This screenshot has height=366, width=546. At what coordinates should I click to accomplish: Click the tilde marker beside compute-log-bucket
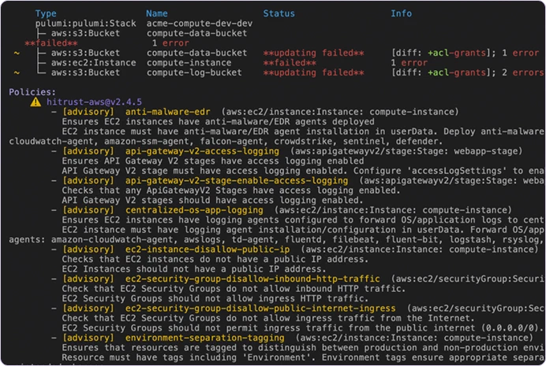[x=17, y=73]
